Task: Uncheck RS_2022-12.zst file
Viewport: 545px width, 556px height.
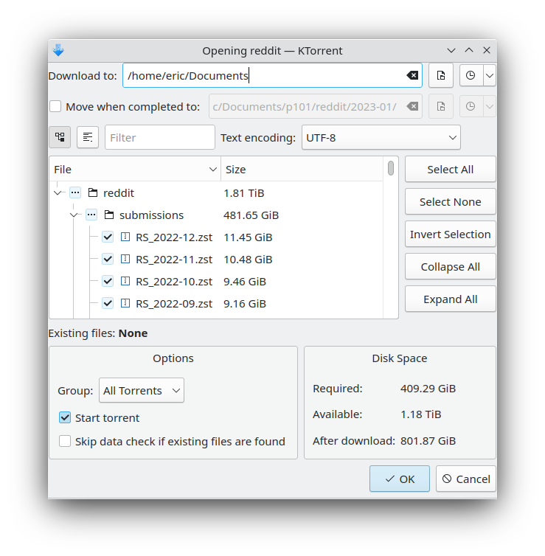Action: (x=108, y=237)
